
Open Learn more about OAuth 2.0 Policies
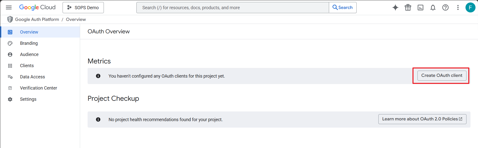[x=422, y=119]
